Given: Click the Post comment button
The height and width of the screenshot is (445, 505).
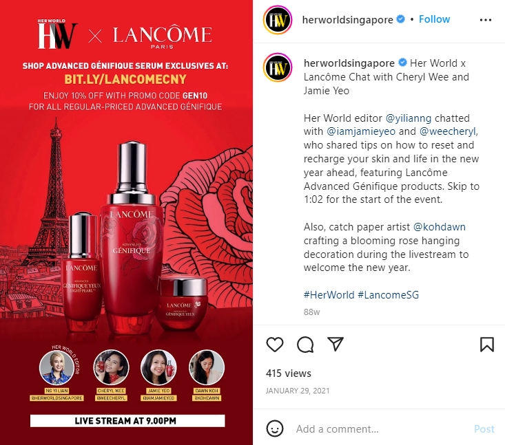Looking at the screenshot, I should (484, 429).
